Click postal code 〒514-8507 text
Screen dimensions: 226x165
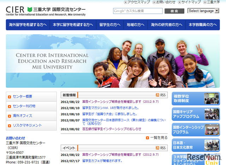click(15, 153)
